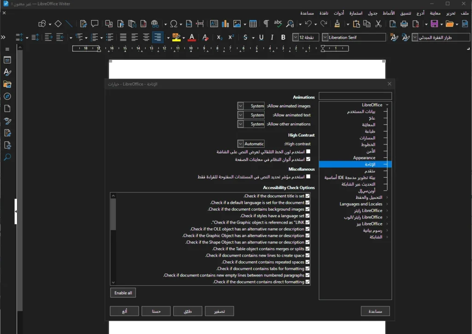Open the System dropdown for Allow animated images

240,106
